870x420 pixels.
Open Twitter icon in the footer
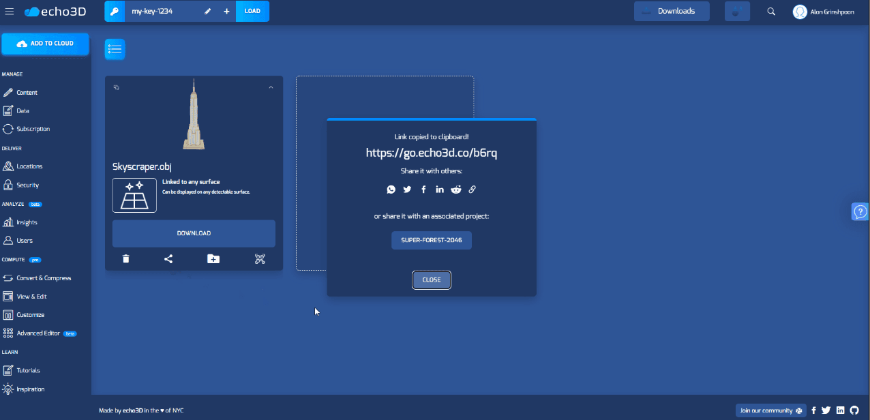point(826,410)
